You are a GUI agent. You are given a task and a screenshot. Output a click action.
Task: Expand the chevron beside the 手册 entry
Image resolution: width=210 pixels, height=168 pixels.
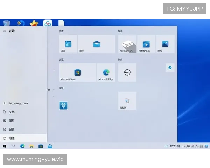click(x=54, y=90)
